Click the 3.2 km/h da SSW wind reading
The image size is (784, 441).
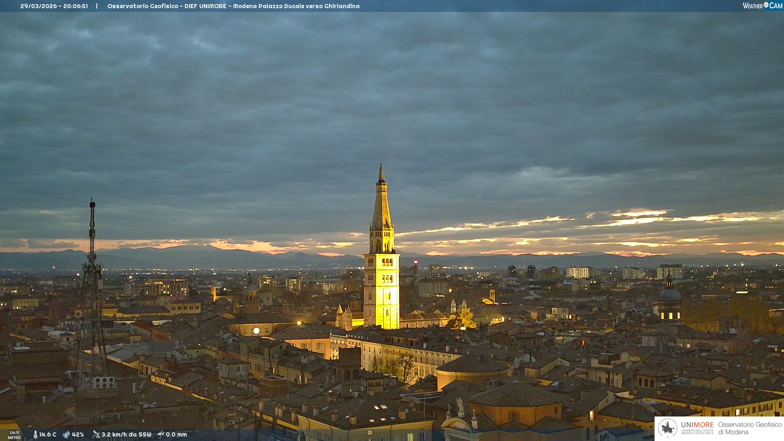[126, 434]
